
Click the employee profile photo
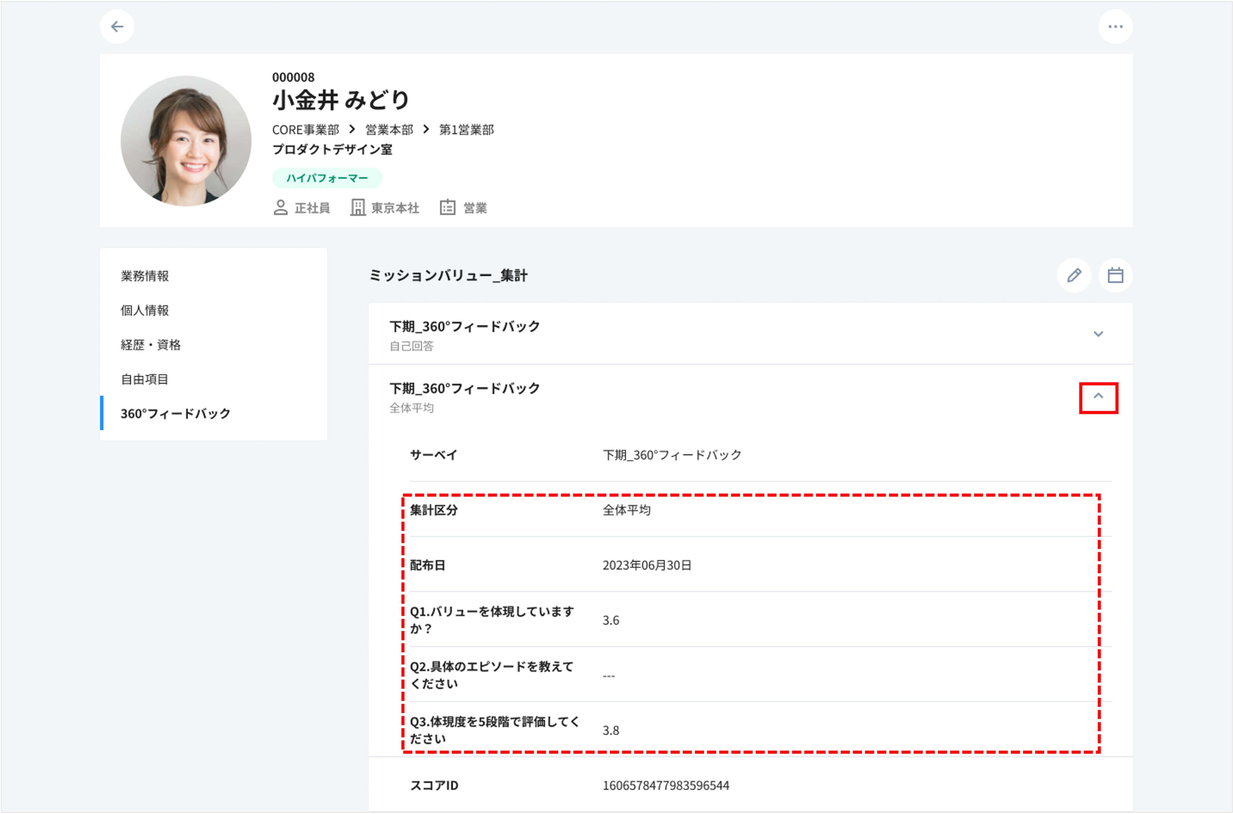click(x=186, y=141)
